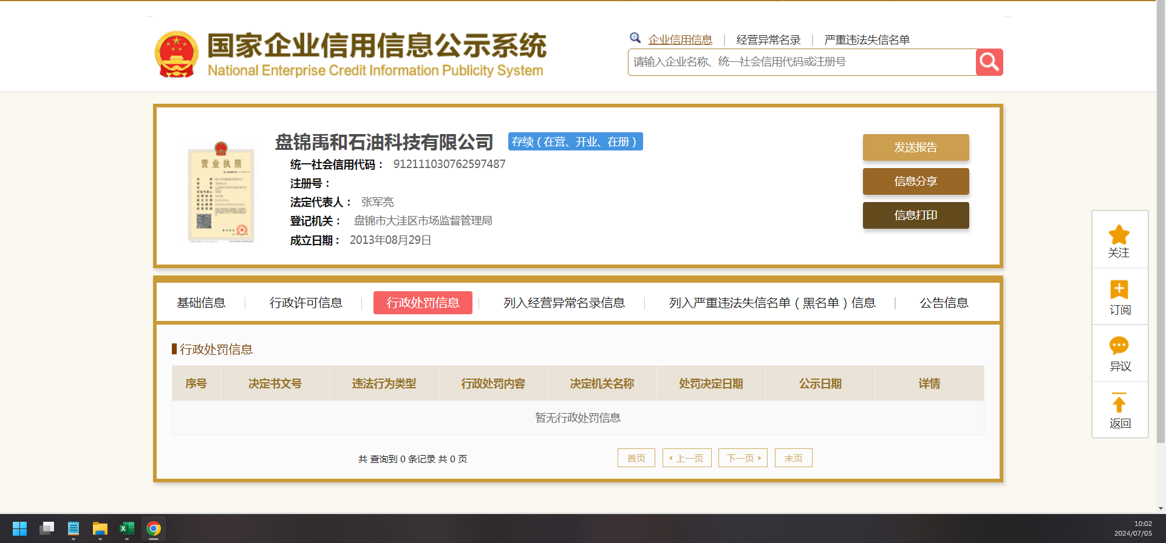Open the Windows Start menu
Image resolution: width=1166 pixels, height=543 pixels.
click(x=20, y=528)
